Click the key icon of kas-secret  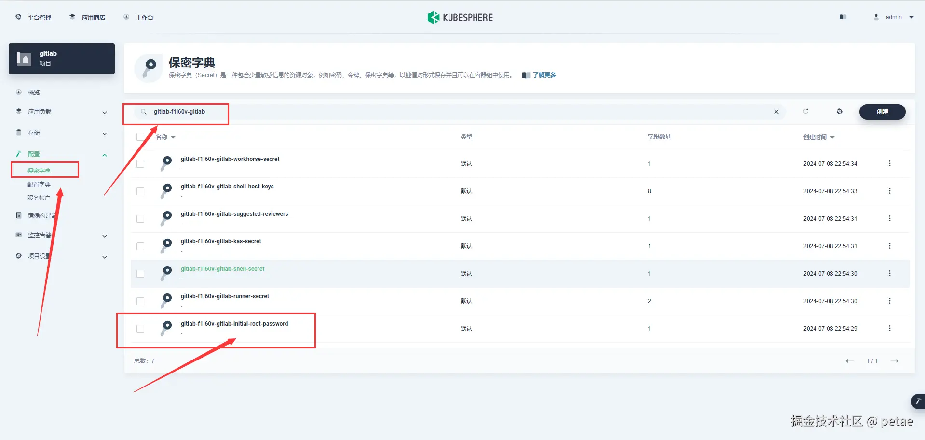166,245
